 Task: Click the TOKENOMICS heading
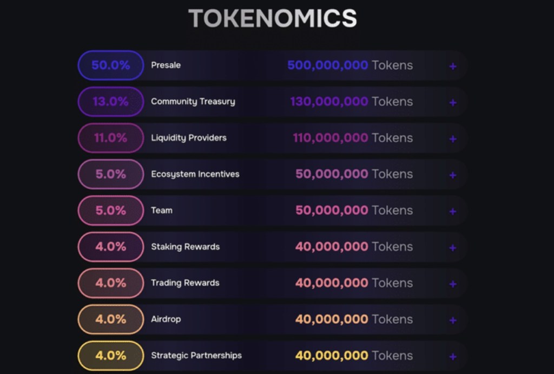point(272,19)
